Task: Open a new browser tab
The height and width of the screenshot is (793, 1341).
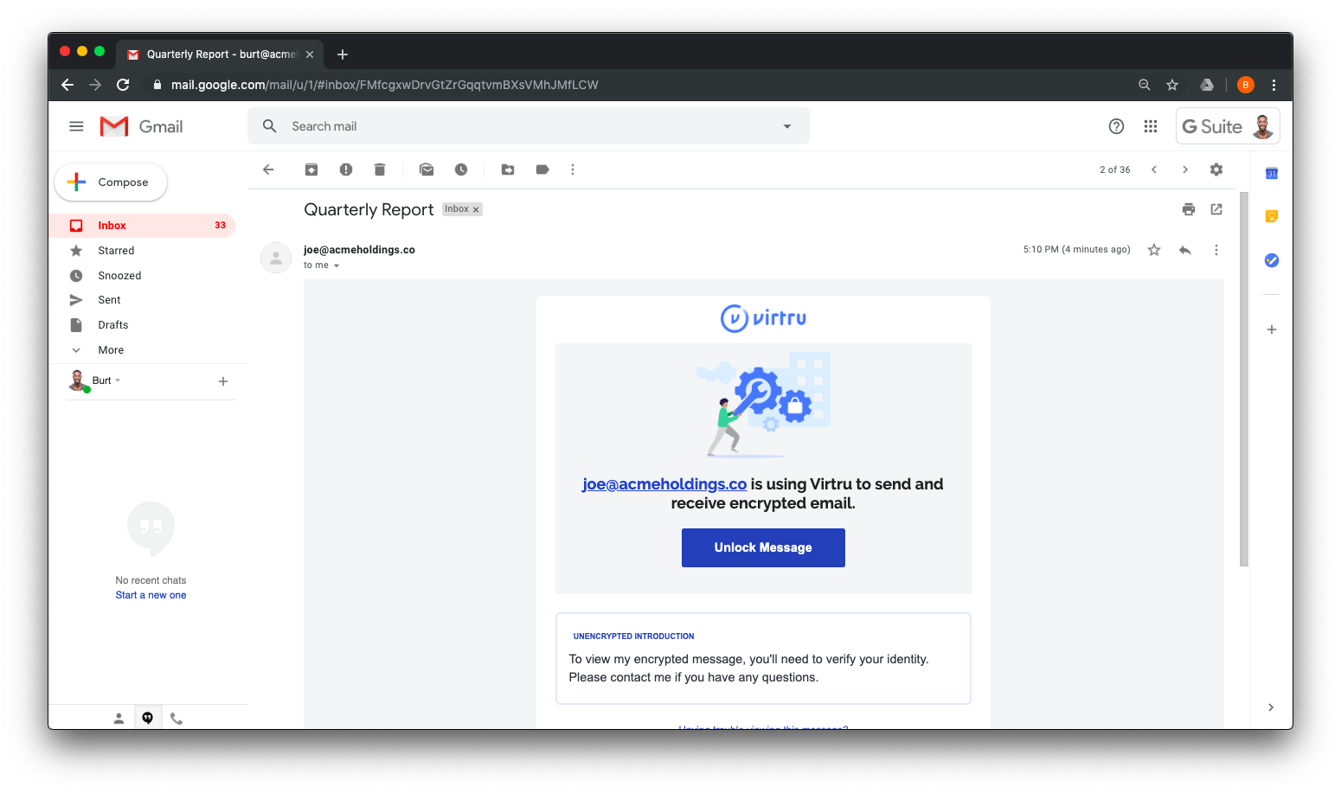Action: 343,54
